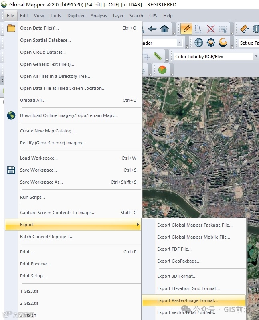
Task: Expand the Export submenu entry
Action: [73, 225]
